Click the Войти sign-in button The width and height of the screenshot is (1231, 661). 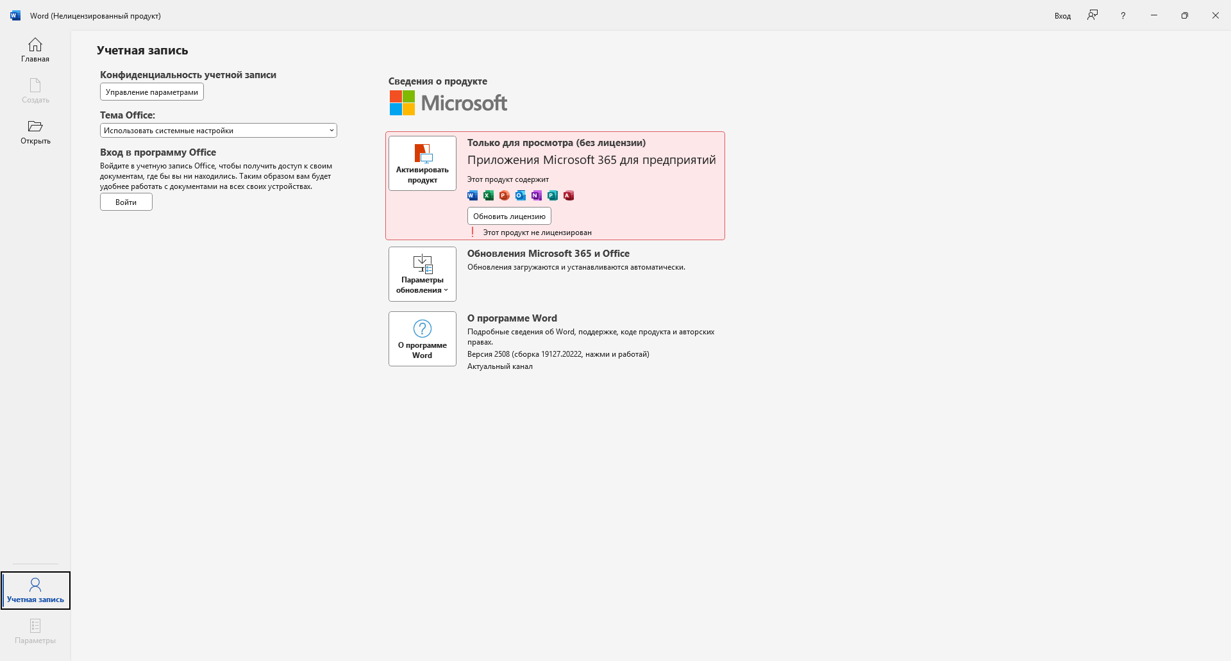click(126, 202)
